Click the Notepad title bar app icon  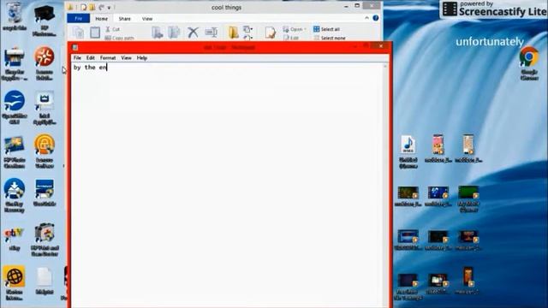point(75,47)
